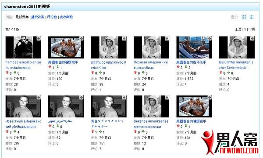Open 'Famoso asesino en serie estadouniden' title link
Screen dimensions: 263x158
point(23,65)
